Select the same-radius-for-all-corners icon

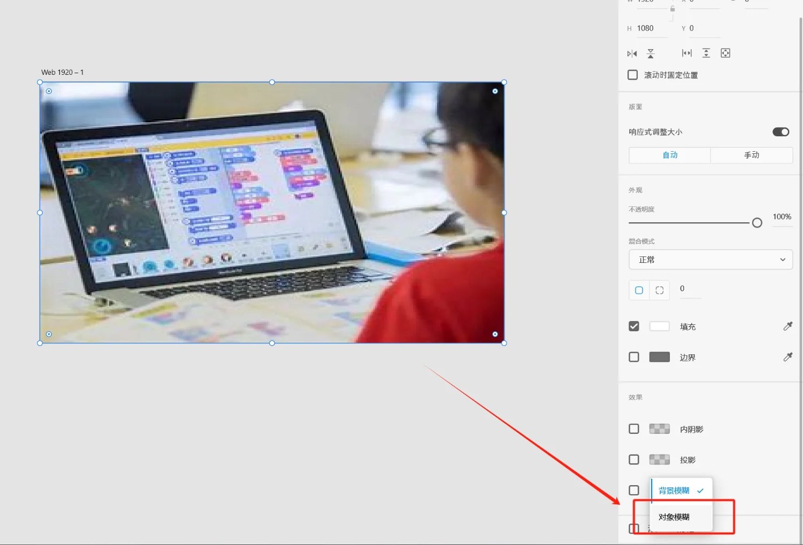tap(639, 290)
